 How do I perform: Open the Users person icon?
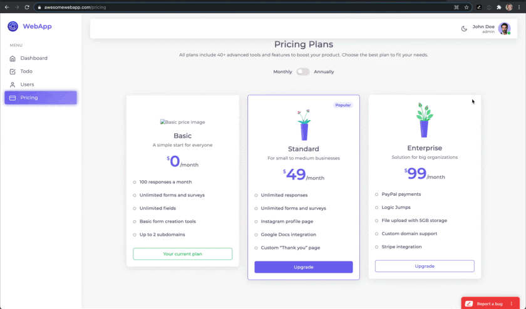pyautogui.click(x=13, y=84)
